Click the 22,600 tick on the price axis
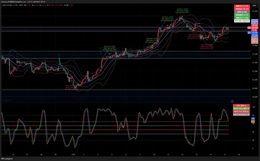The width and height of the screenshot is (260, 161). point(255,11)
